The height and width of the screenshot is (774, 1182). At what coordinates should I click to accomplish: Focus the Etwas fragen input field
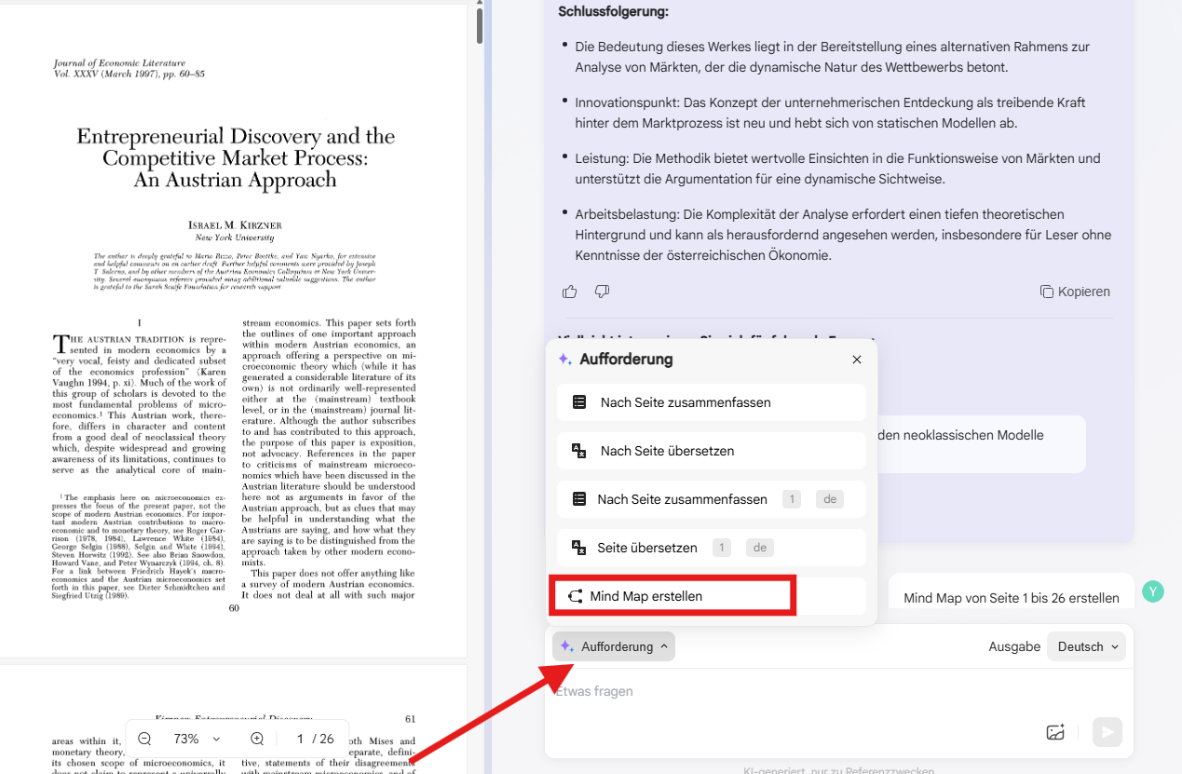click(838, 691)
